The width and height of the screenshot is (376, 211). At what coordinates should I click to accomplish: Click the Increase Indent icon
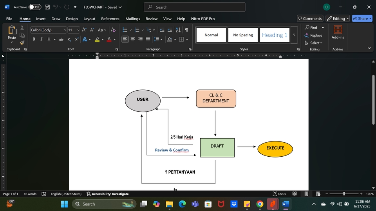(x=170, y=30)
